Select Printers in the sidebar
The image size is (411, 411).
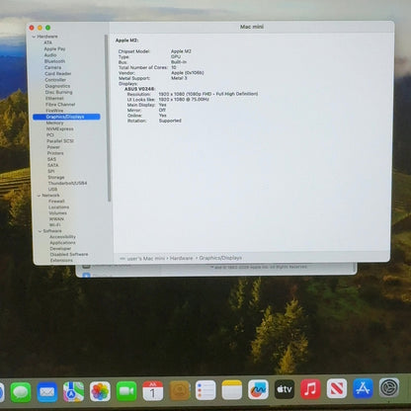55,153
